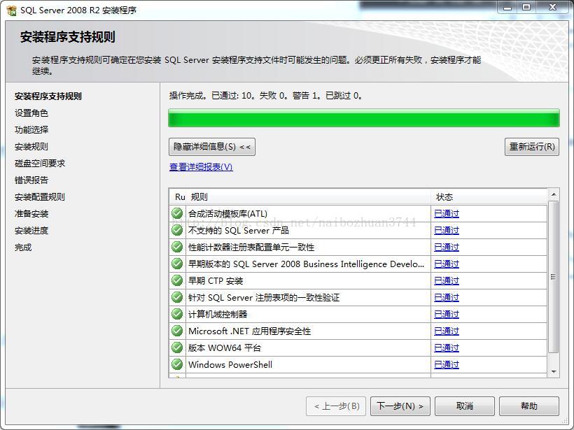The width and height of the screenshot is (574, 430).
Task: Click rule text 不支持的 SQL Server 产品
Action: click(x=238, y=230)
